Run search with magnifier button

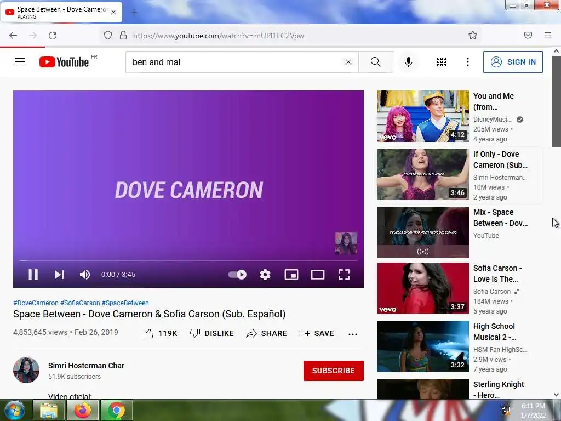coord(376,62)
